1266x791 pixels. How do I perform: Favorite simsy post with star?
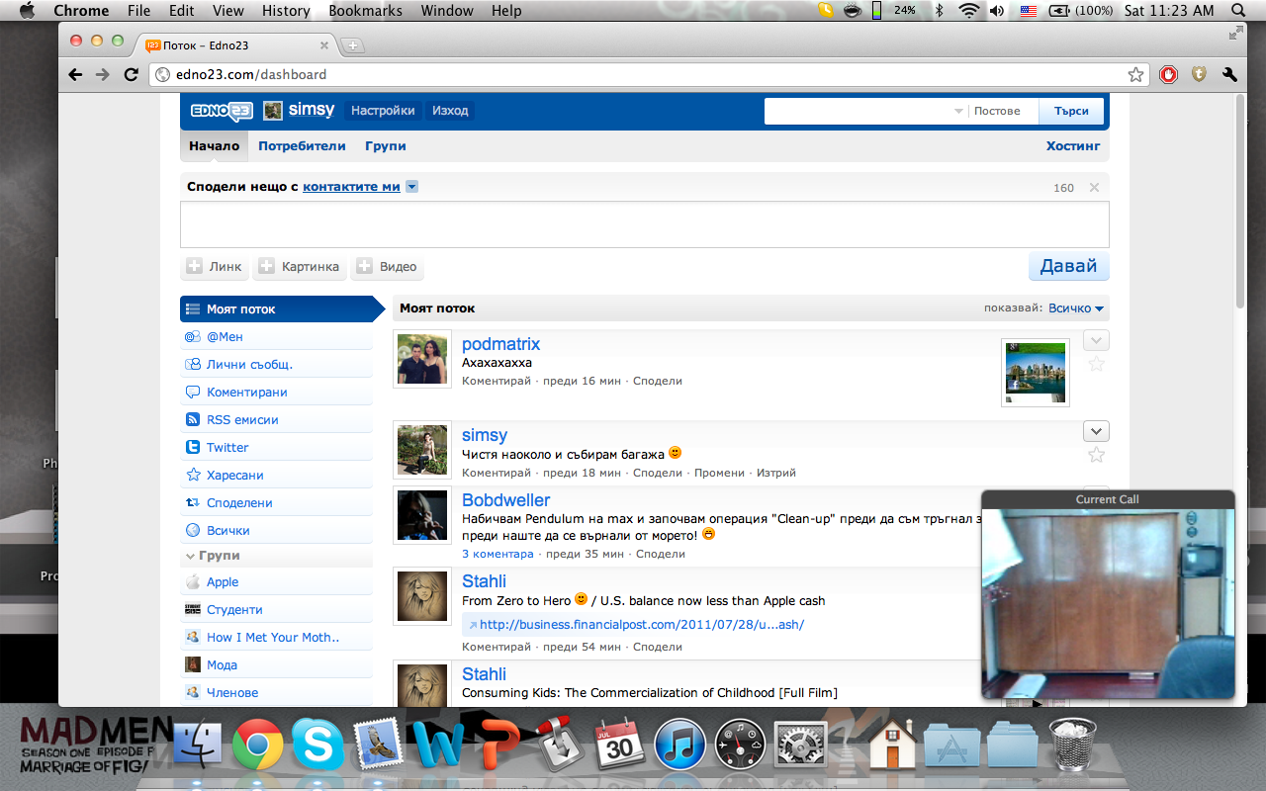pyautogui.click(x=1096, y=455)
